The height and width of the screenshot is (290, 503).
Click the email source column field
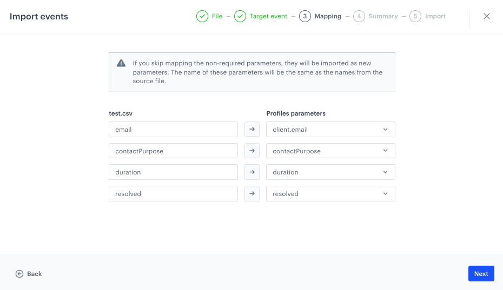pyautogui.click(x=173, y=130)
